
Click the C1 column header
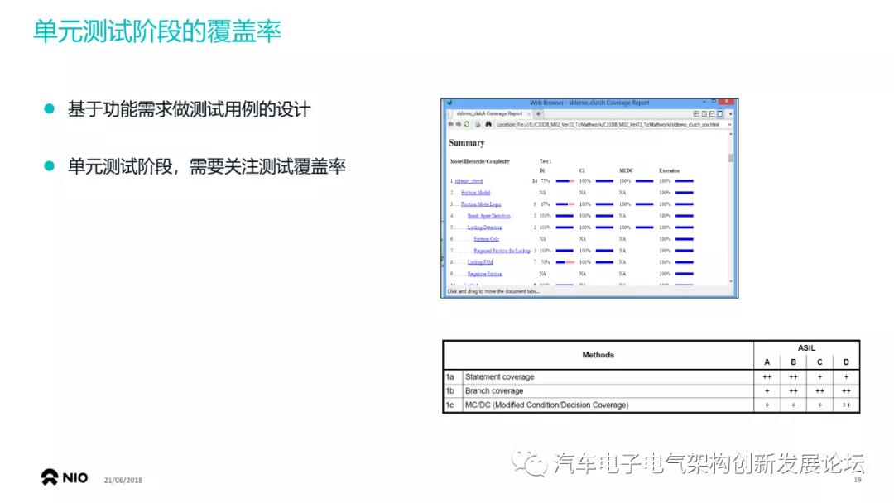[582, 171]
